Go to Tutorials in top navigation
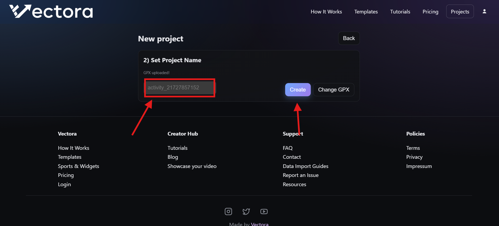Screen dimensions: 499x226 (400, 12)
